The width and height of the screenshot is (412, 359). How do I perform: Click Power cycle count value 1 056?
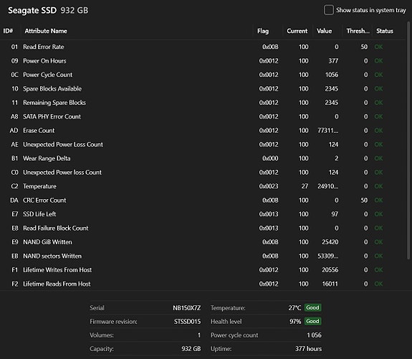(314, 335)
